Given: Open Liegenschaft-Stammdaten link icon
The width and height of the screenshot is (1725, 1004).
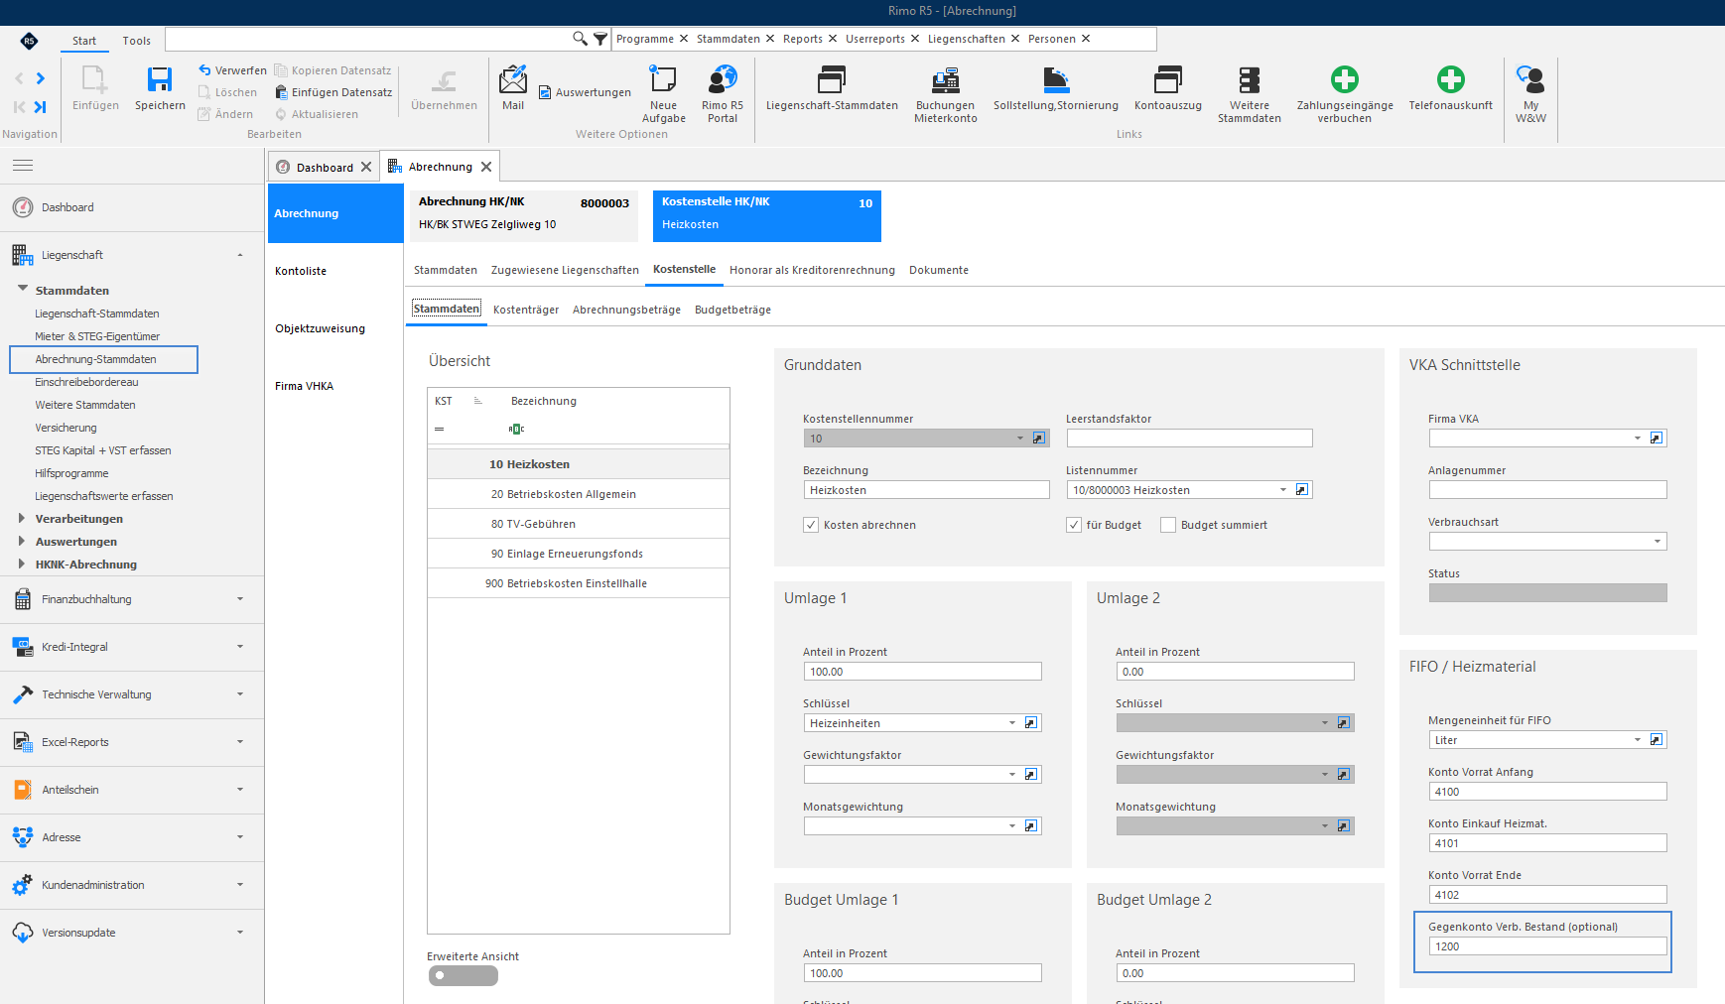Looking at the screenshot, I should click(x=832, y=79).
